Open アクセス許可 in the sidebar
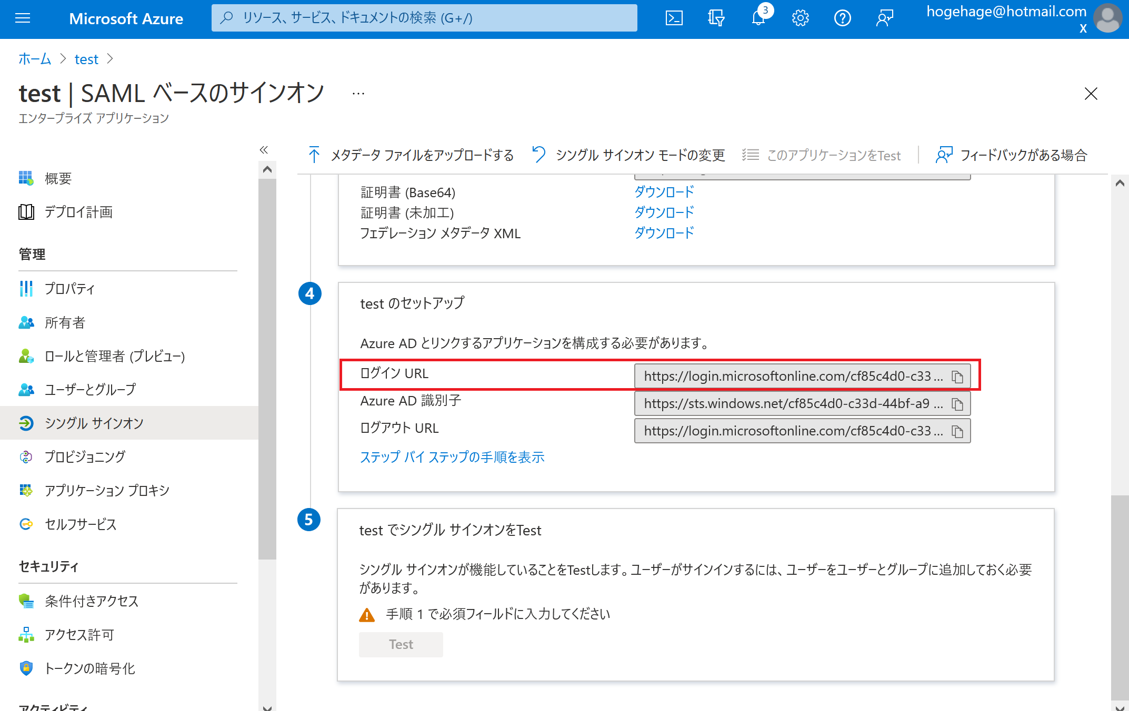The image size is (1129, 711). [129, 635]
